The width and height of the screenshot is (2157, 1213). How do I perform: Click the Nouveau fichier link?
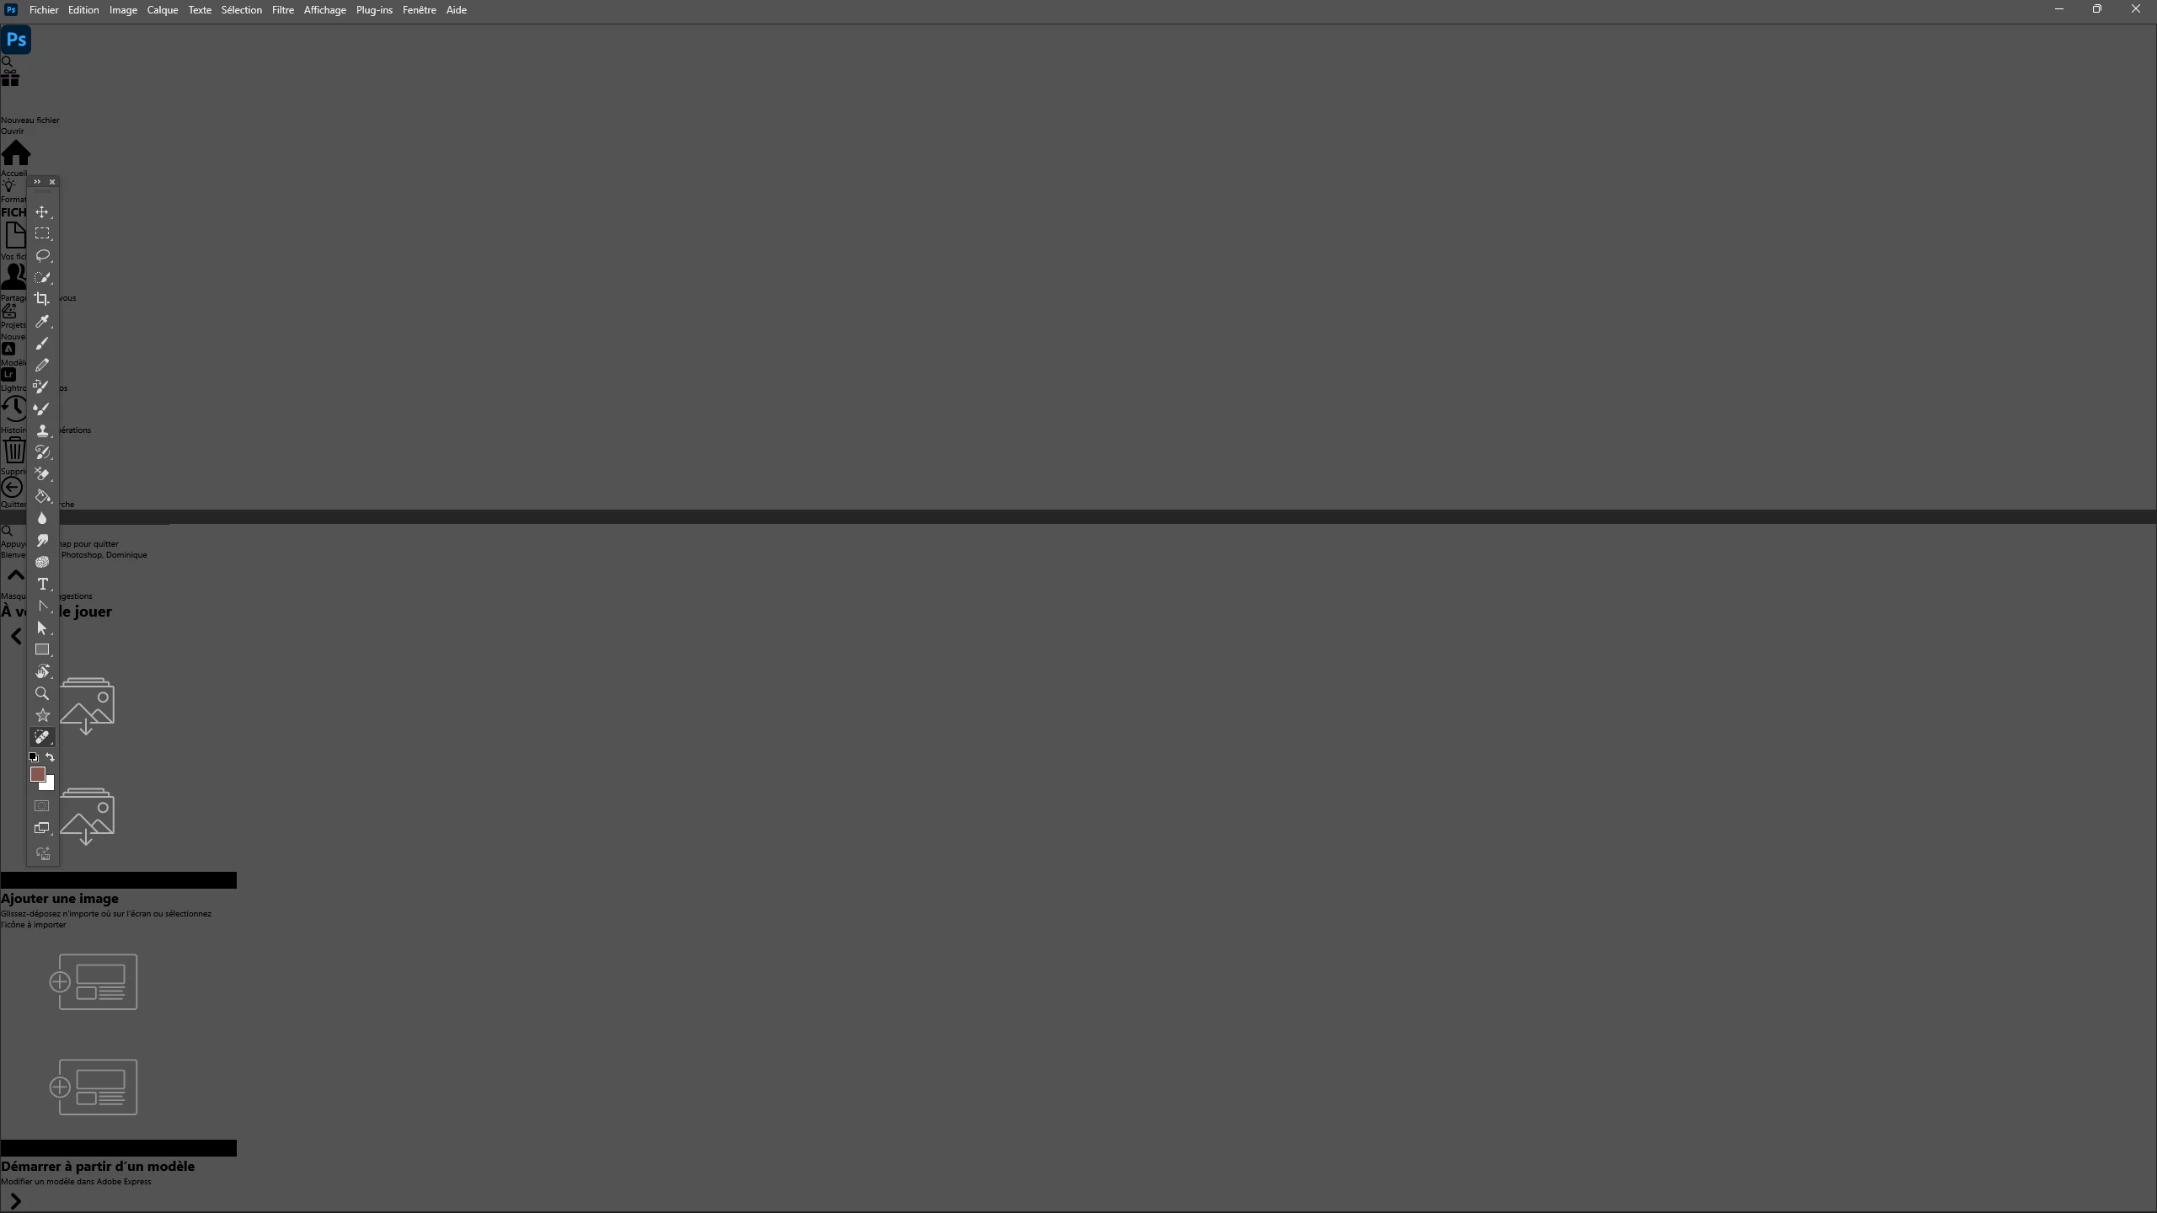(x=30, y=120)
